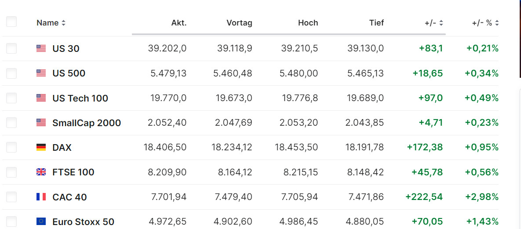The height and width of the screenshot is (229, 521).
Task: Click the German flag icon beside DAX
Action: (41, 147)
